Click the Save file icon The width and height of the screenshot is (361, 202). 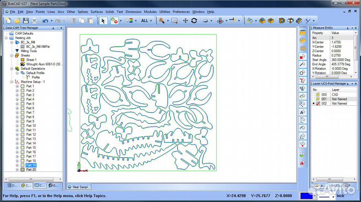pyautogui.click(x=26, y=21)
